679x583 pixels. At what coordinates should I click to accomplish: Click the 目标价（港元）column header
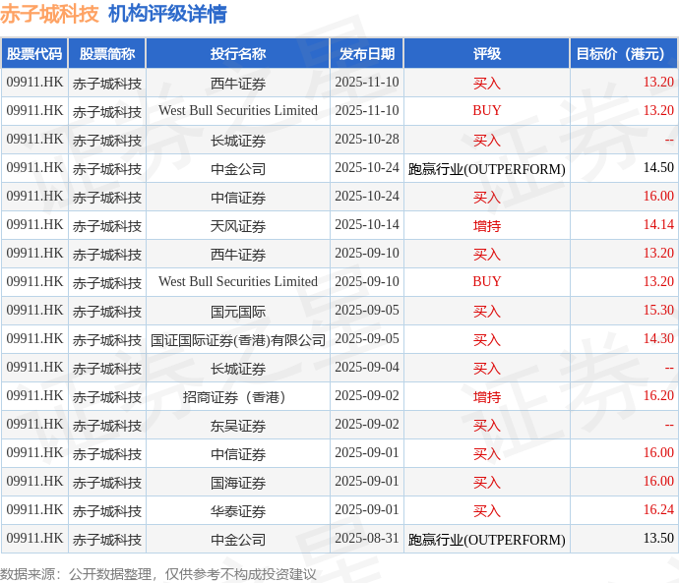tap(624, 54)
